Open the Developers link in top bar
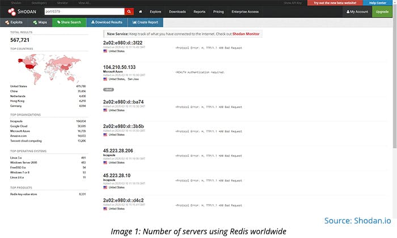397x238 pixels. click(x=39, y=3)
